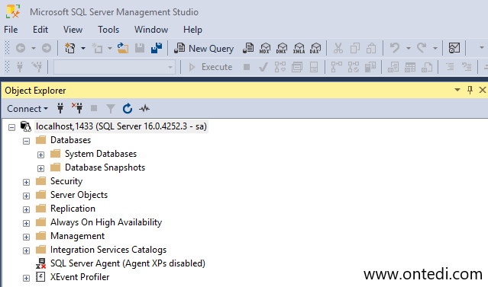488x287 pixels.
Task: Click the Activity Monitor toolbar icon
Action: tap(454, 48)
